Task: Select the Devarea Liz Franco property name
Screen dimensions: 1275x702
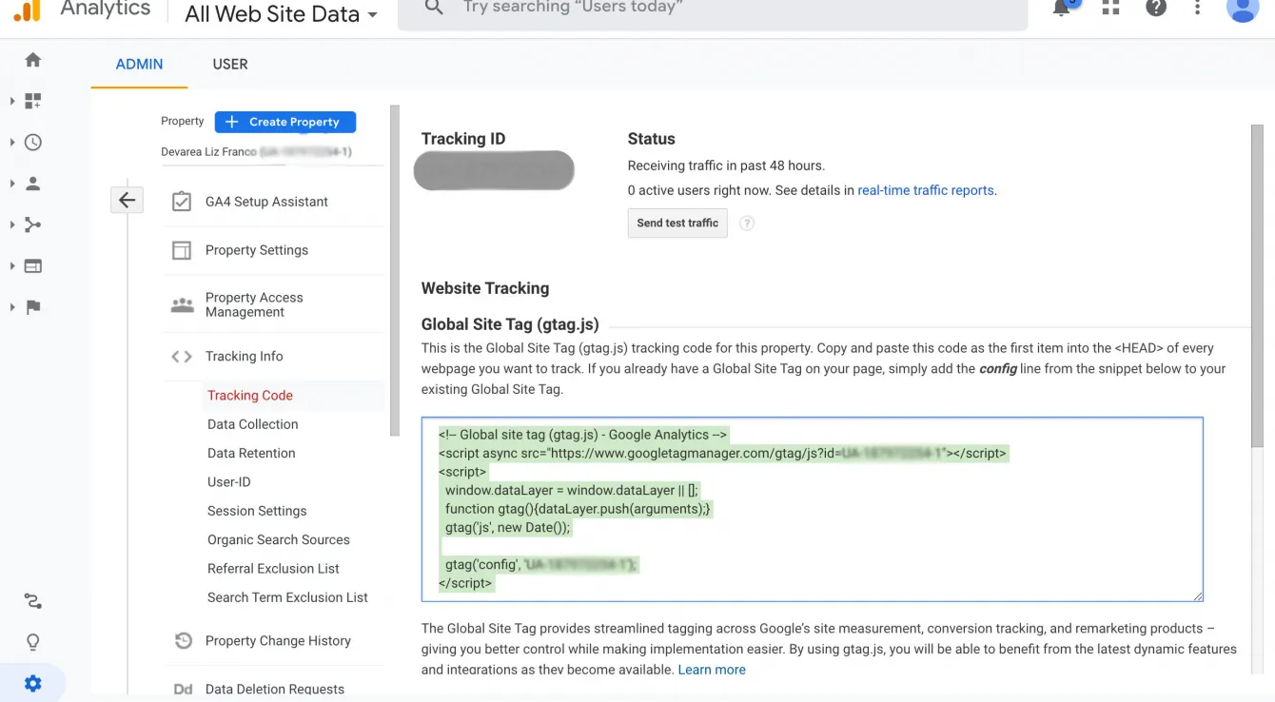Action: point(208,152)
